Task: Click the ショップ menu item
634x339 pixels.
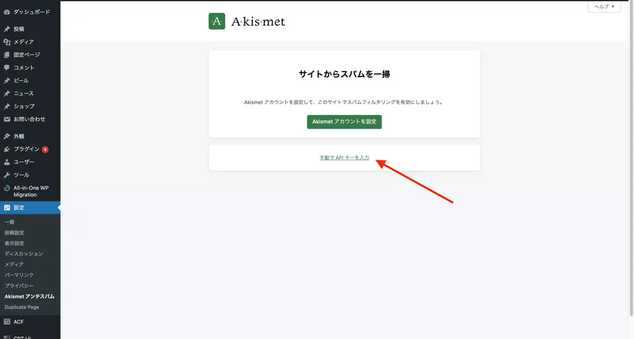Action: pyautogui.click(x=23, y=106)
